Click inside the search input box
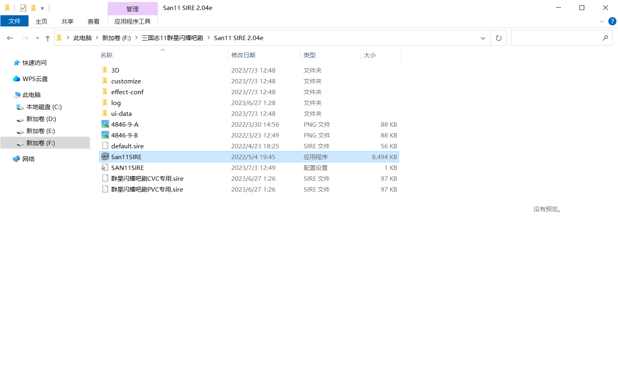 [556, 38]
